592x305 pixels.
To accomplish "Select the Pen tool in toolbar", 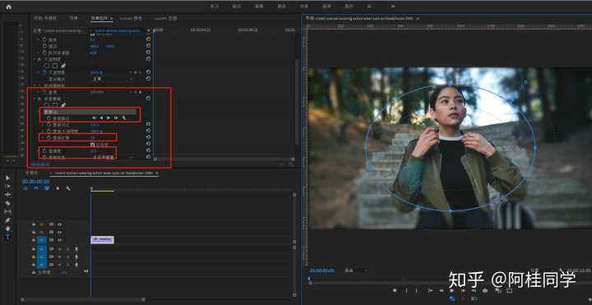I will pos(8,220).
